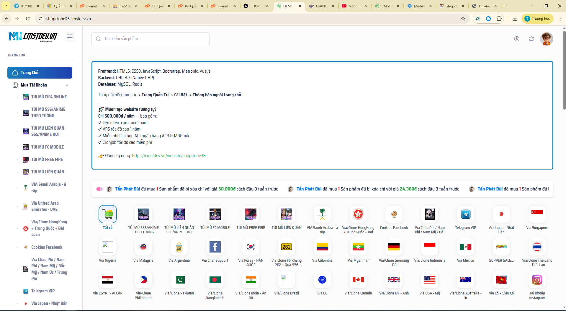Bookmark this page with the star icon
Image resolution: width=566 pixels, height=311 pixels.
click(463, 19)
